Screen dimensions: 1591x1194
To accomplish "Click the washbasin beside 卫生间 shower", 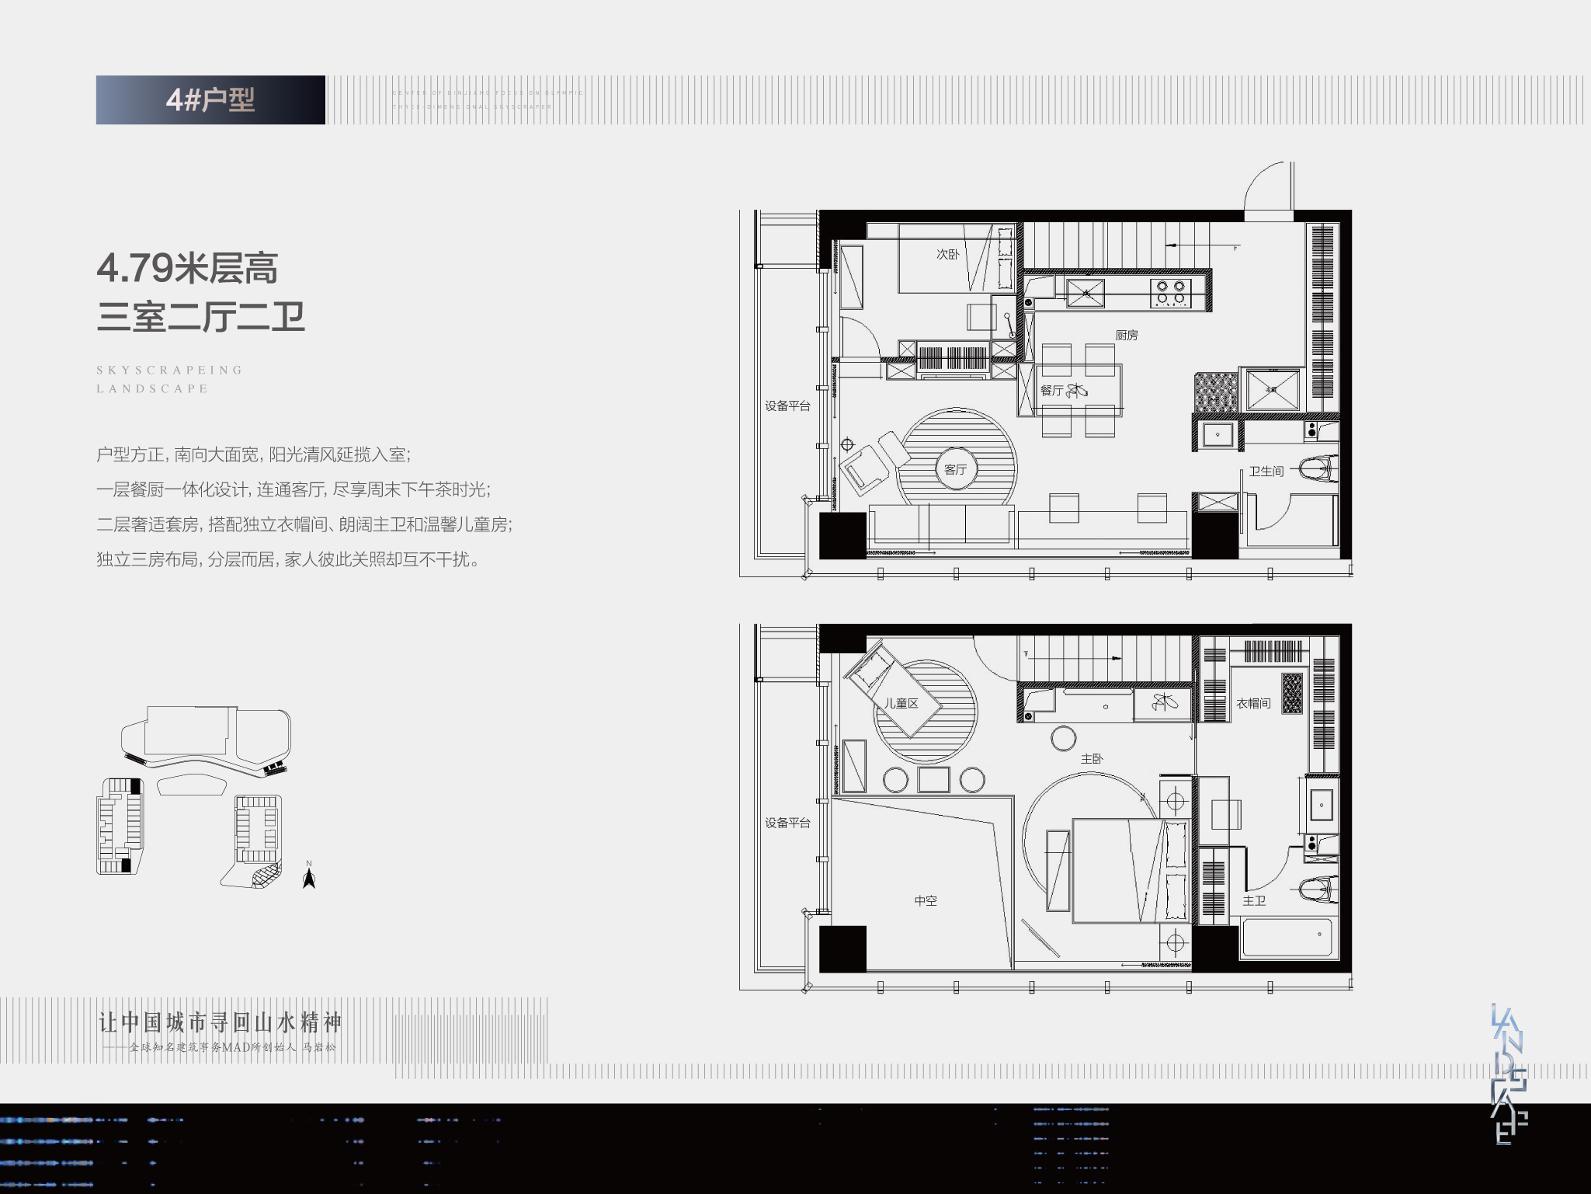I will (x=1218, y=435).
